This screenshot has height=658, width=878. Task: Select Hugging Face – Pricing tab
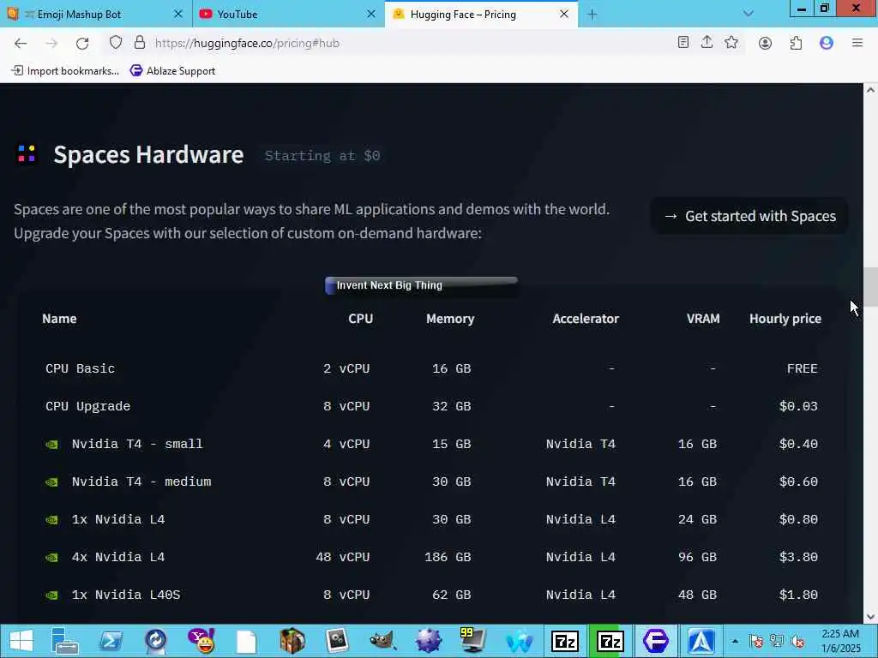463,15
